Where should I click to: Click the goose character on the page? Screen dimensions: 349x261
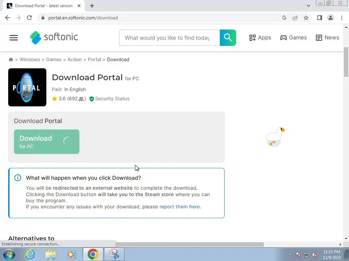point(275,137)
